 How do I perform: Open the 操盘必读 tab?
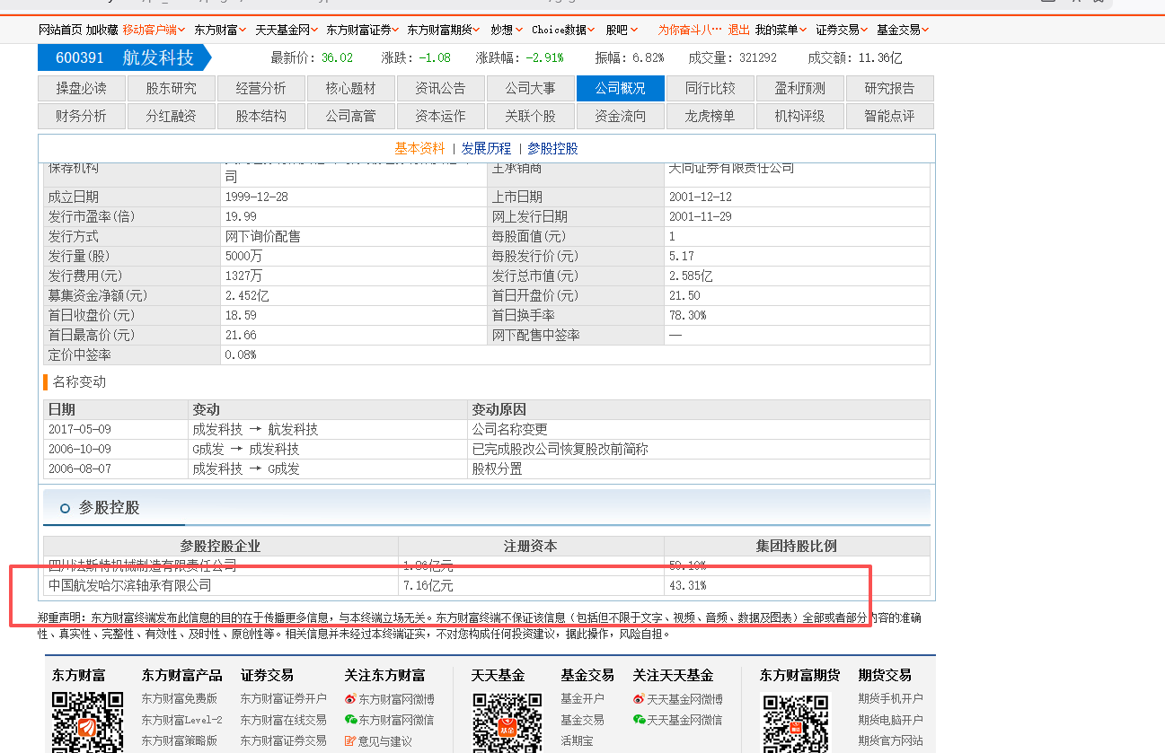coord(82,88)
